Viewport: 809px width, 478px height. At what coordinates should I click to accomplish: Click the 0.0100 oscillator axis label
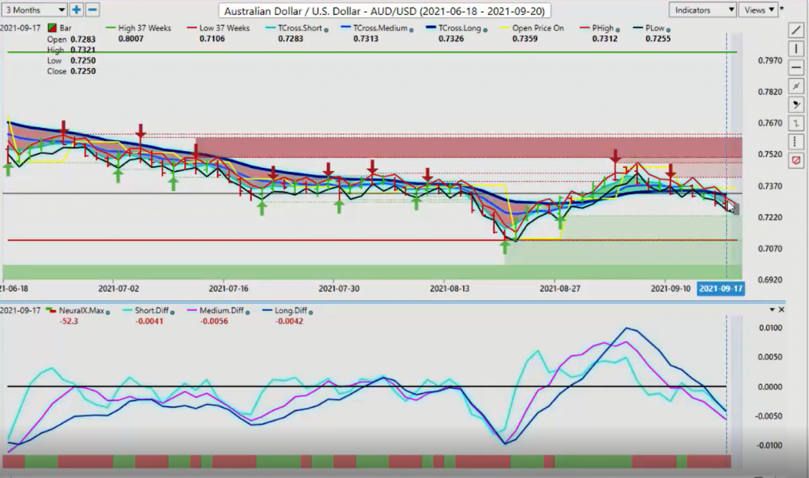[769, 327]
